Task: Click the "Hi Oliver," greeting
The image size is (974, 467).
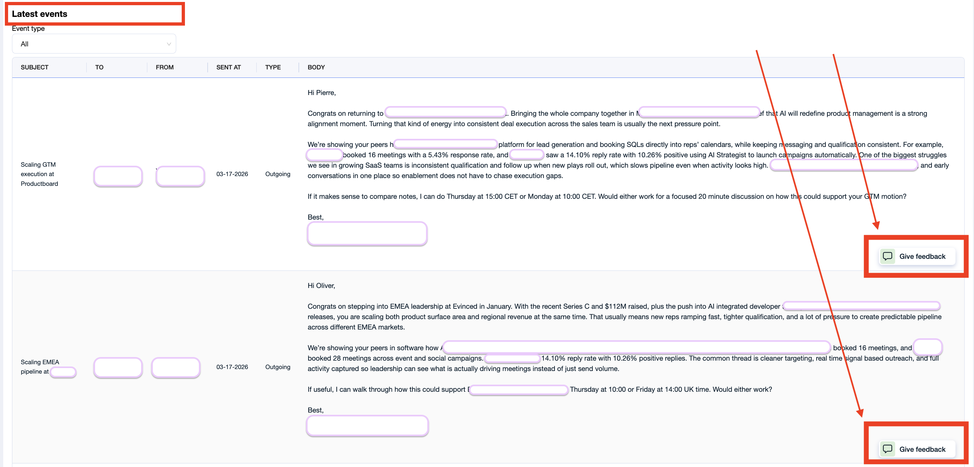Action: click(321, 286)
